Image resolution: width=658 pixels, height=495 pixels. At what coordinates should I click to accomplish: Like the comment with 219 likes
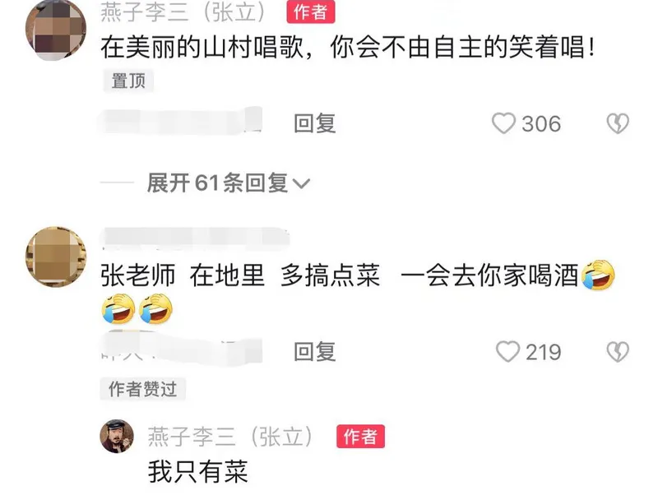(x=507, y=352)
